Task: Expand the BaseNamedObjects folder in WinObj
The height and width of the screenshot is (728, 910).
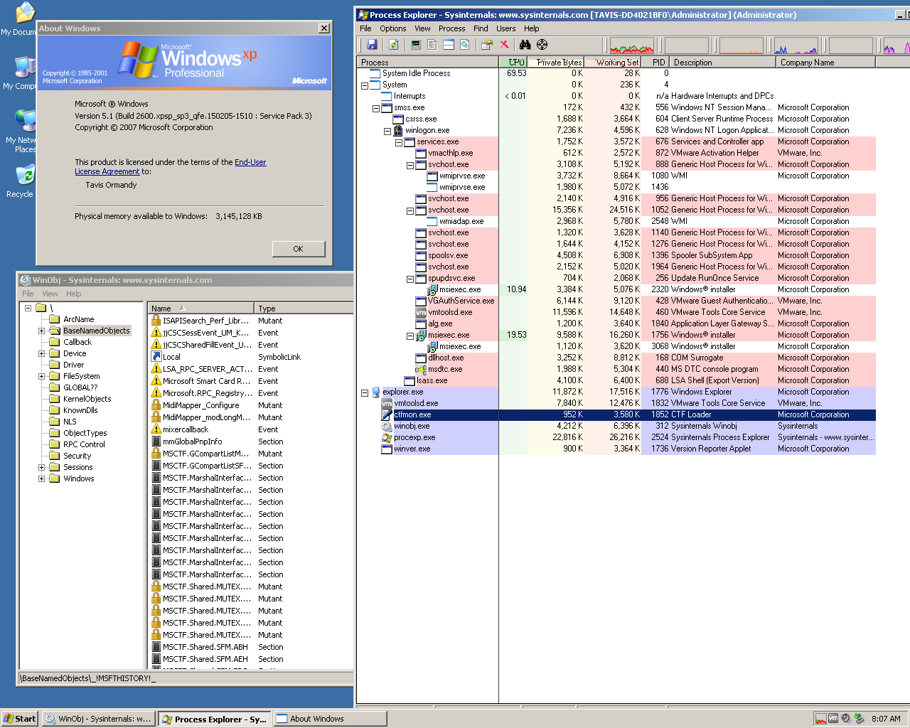Action: (x=41, y=331)
